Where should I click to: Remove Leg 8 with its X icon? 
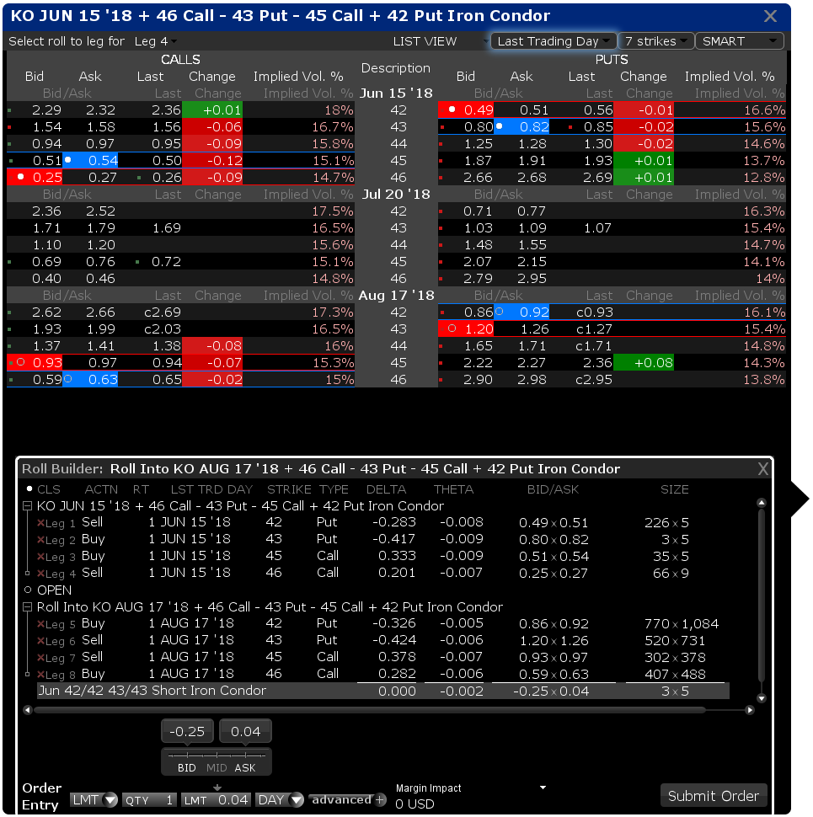tap(40, 675)
